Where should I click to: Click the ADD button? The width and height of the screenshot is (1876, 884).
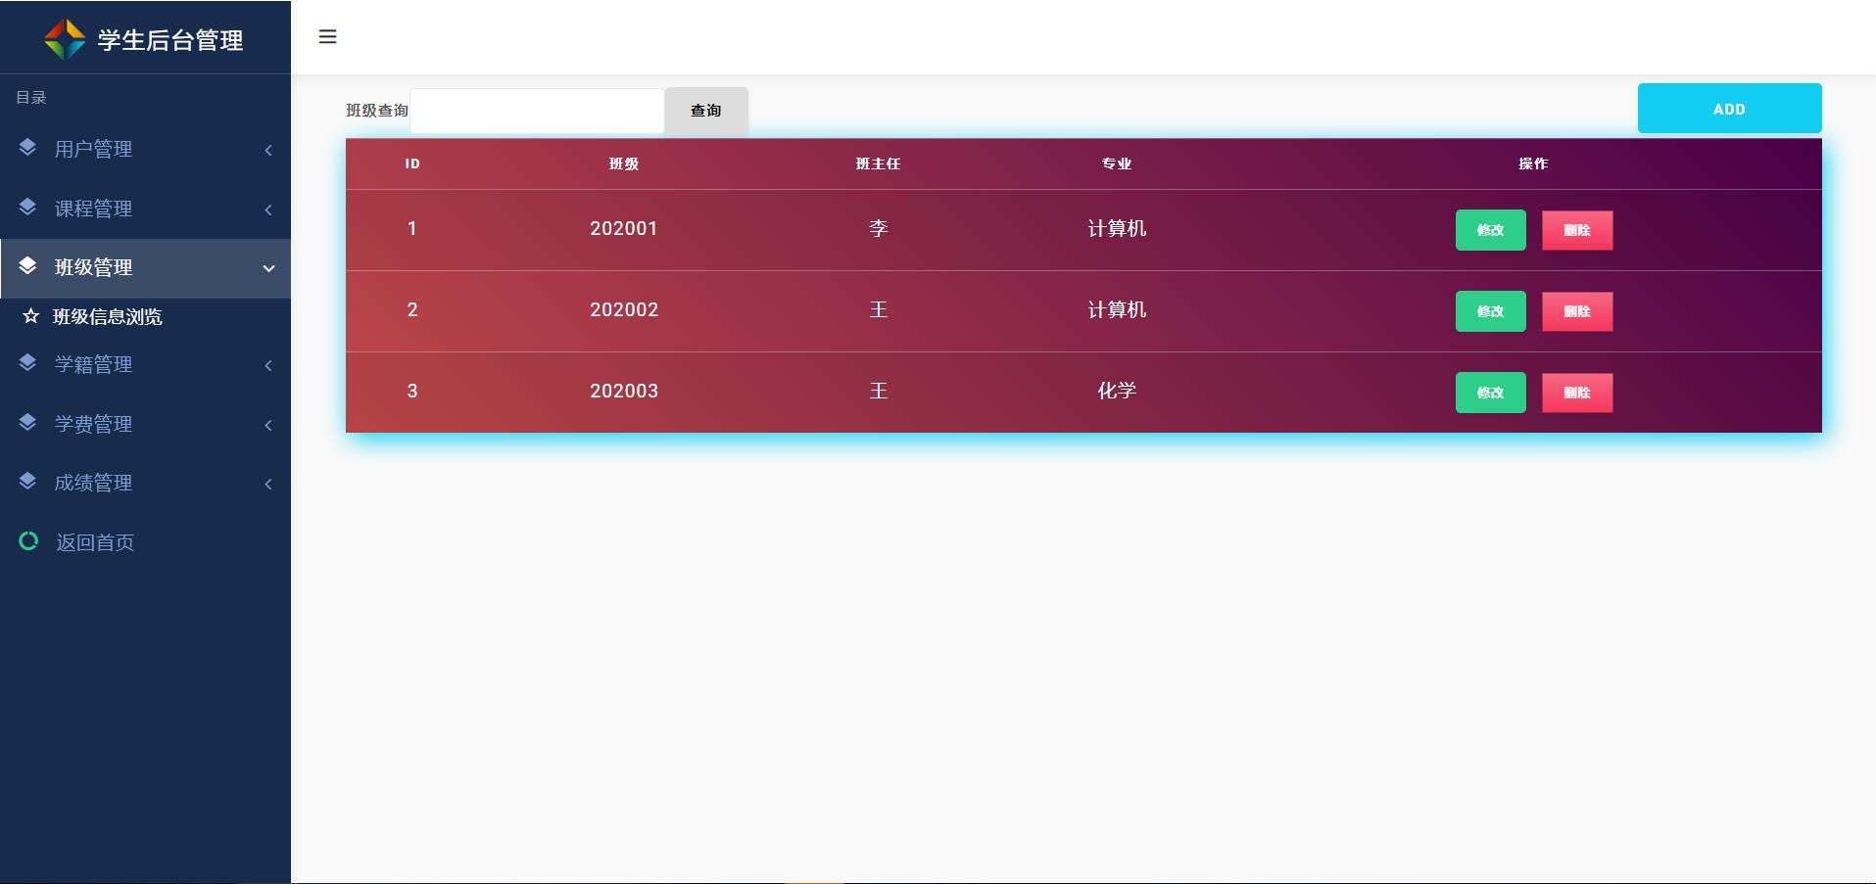tap(1729, 109)
